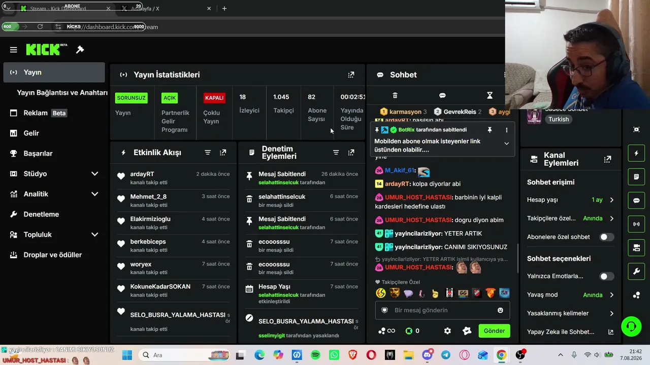650x365 pixels.
Task: Toggle Yalnızca Emotlarla switch
Action: click(606, 276)
